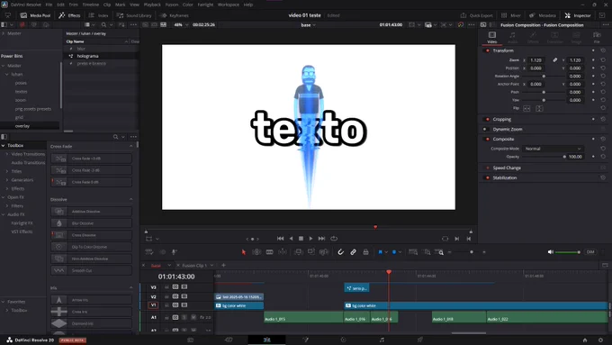Image resolution: width=612 pixels, height=345 pixels.
Task: Reset the Transform section with reset icon
Action: click(603, 50)
